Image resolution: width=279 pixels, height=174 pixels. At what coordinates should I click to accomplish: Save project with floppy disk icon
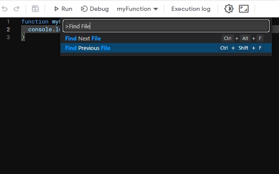(35, 9)
